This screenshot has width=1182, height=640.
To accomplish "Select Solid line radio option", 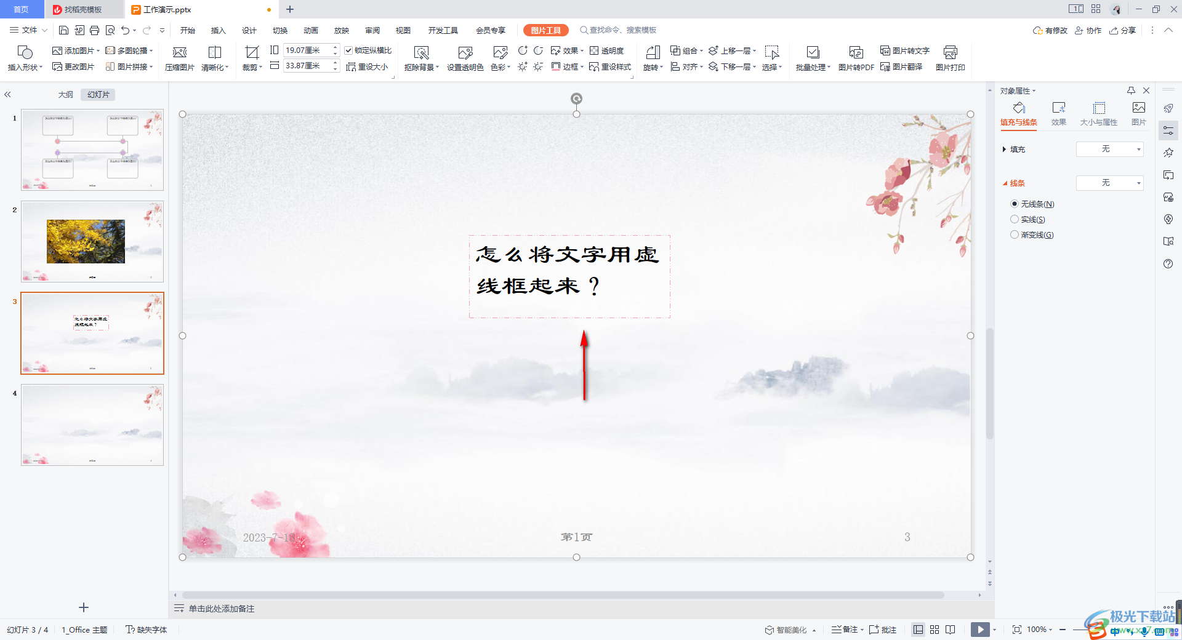I will [1015, 219].
